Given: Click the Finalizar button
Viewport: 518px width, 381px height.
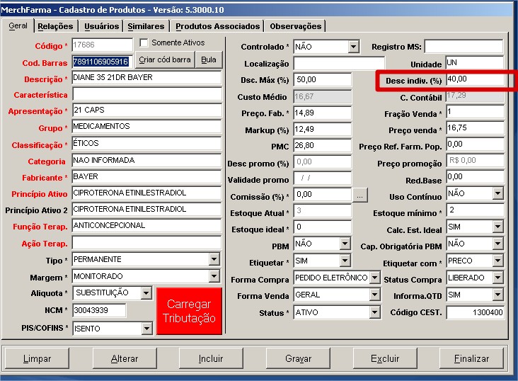Looking at the screenshot, I should 471,359.
